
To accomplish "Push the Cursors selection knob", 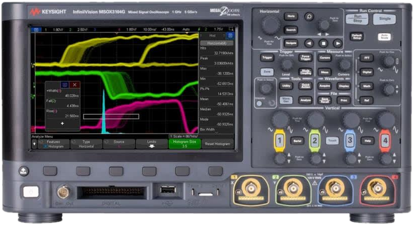I will [x=344, y=64].
